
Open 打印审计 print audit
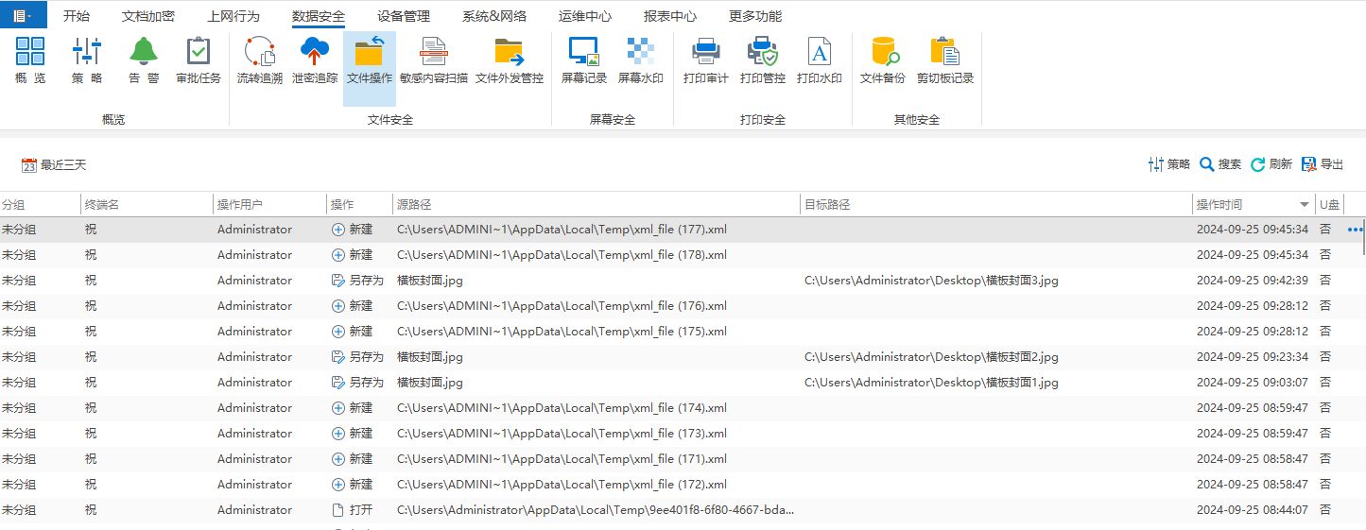pyautogui.click(x=706, y=60)
